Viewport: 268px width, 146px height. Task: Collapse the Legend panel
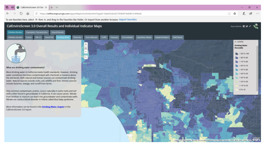[x=236, y=42]
